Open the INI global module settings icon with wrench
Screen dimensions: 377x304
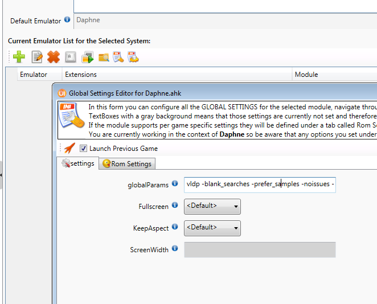click(118, 57)
